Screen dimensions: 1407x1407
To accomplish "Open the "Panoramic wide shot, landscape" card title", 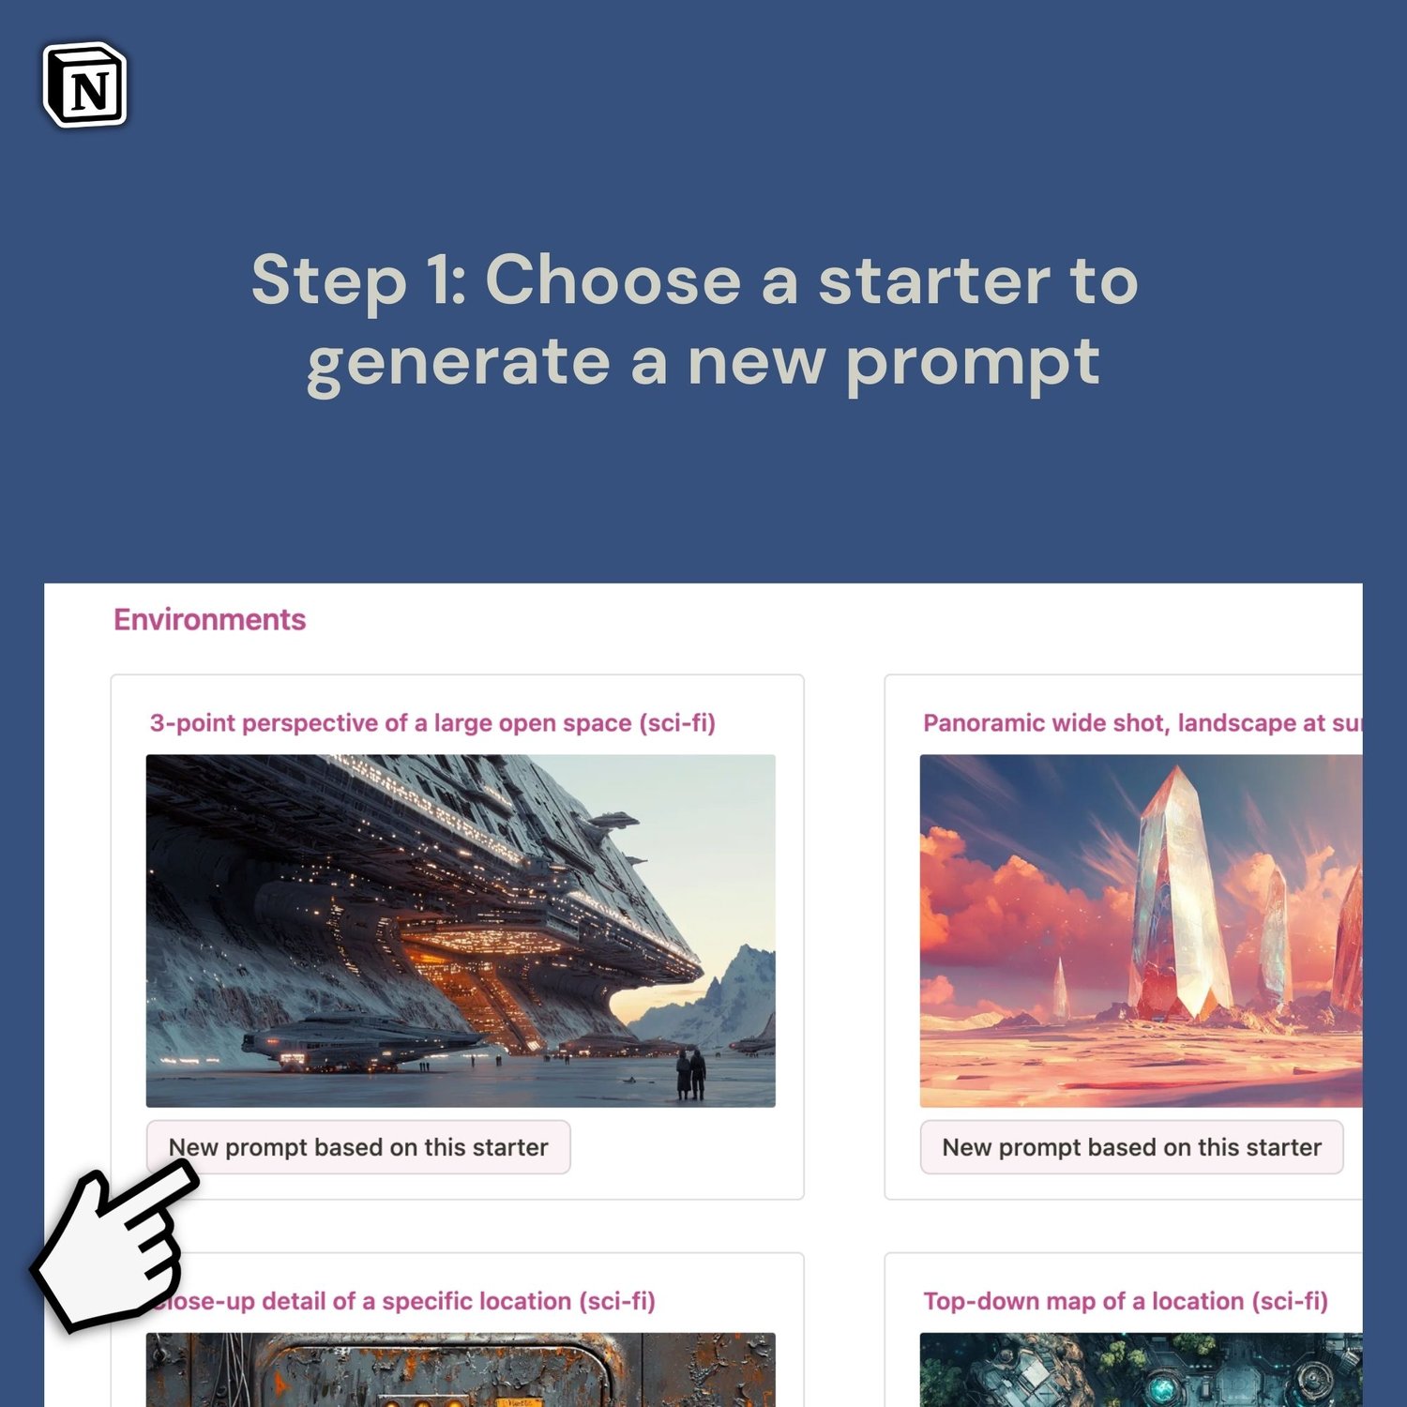I will tap(1142, 723).
